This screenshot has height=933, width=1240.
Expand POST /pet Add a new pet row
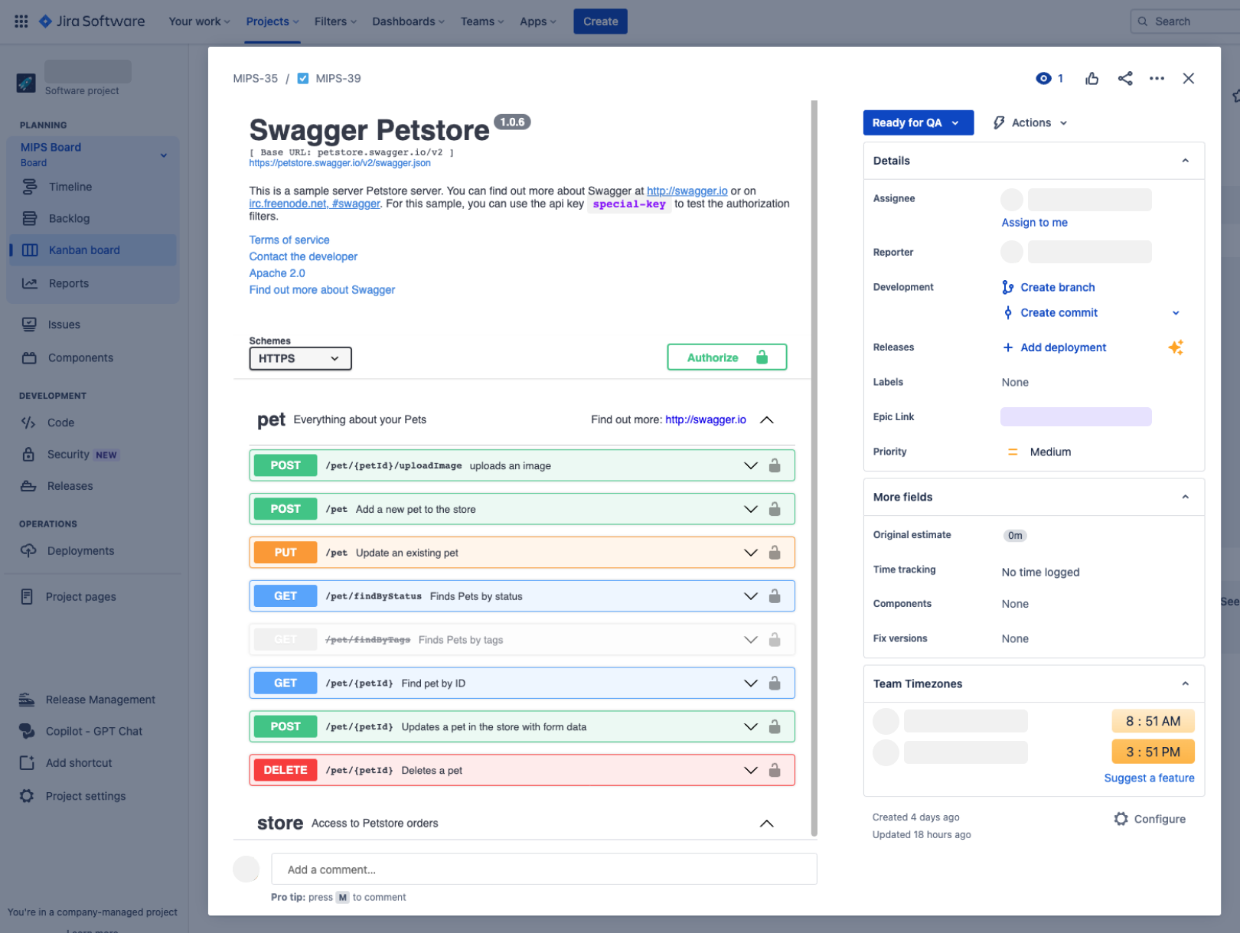[x=750, y=509]
